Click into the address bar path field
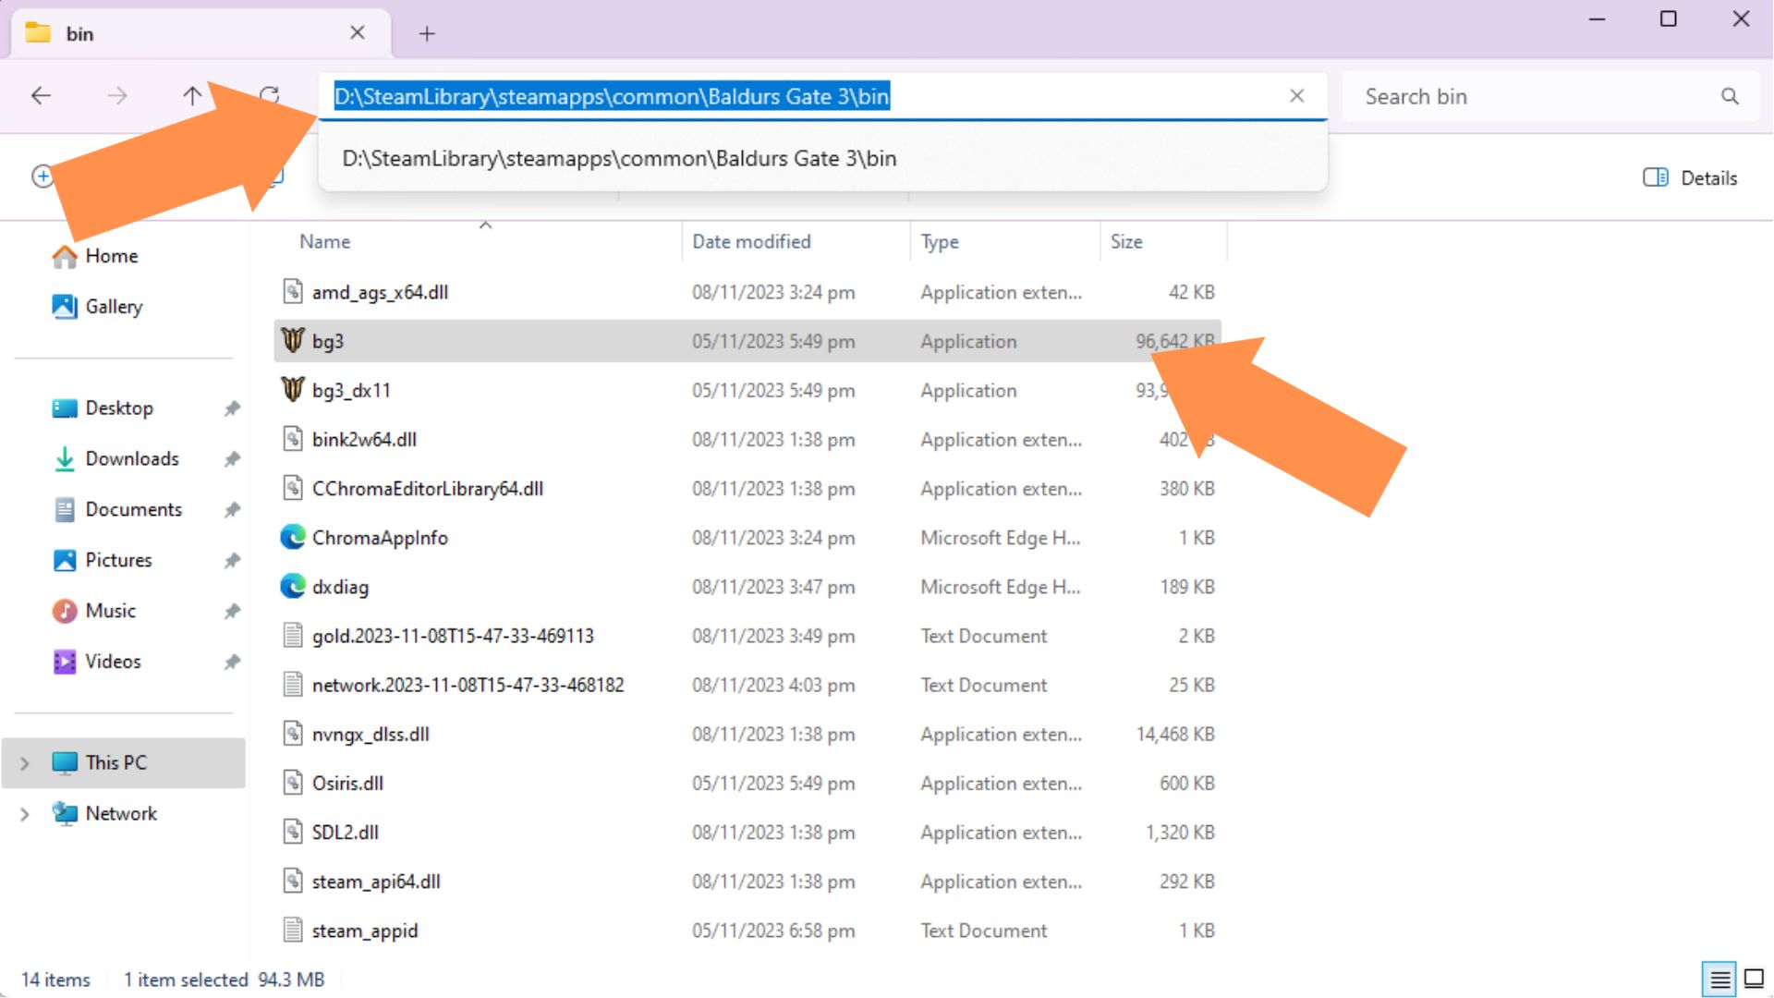This screenshot has height=998, width=1774. (x=822, y=96)
